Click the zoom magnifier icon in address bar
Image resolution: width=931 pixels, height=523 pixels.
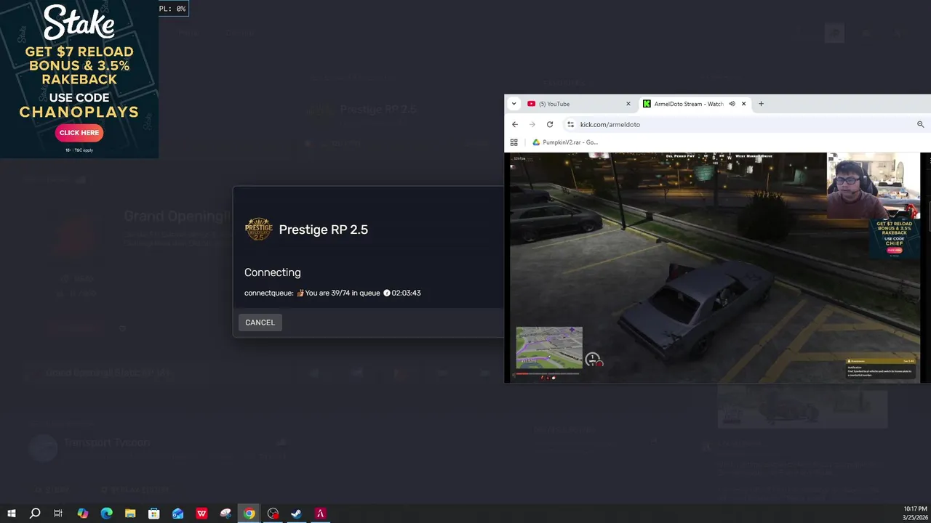pos(920,124)
